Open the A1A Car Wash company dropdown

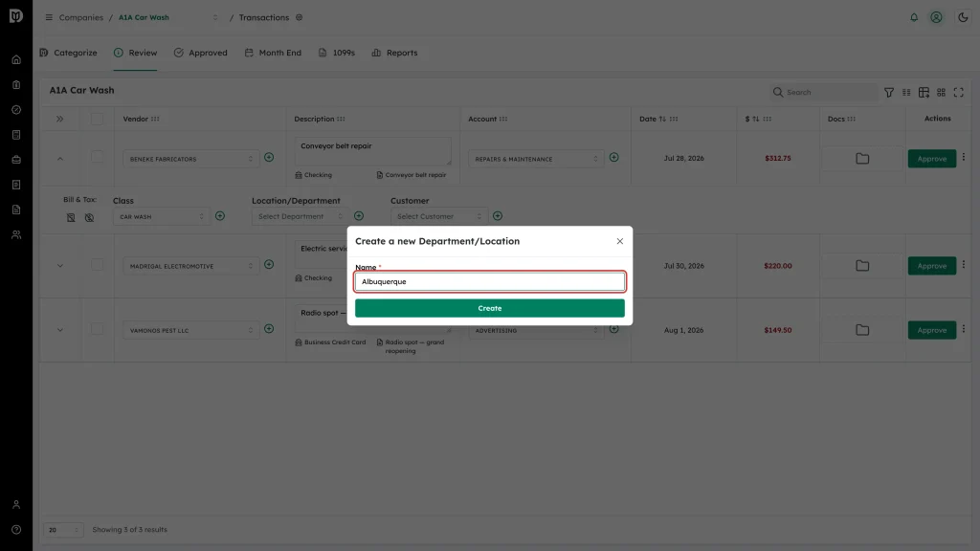pos(168,17)
